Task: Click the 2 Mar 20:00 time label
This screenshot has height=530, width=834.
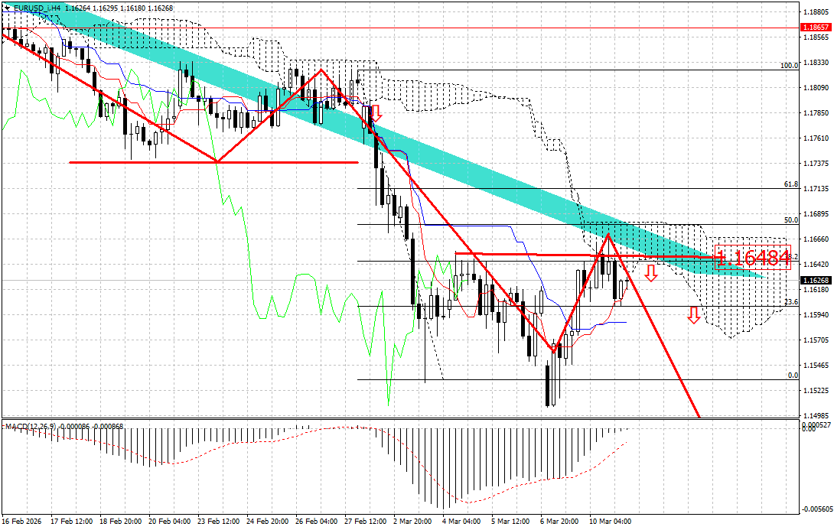Action: tap(413, 522)
